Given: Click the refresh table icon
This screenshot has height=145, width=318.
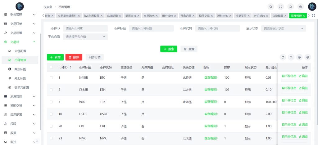Looking at the screenshot, I should (x=283, y=57).
